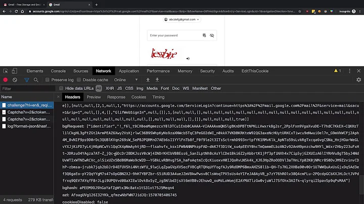Open the Security panel tab

(x=207, y=71)
